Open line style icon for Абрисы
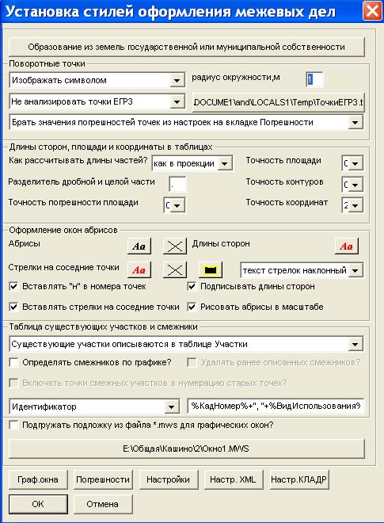Image resolution: width=384 pixels, height=523 pixels. click(175, 246)
